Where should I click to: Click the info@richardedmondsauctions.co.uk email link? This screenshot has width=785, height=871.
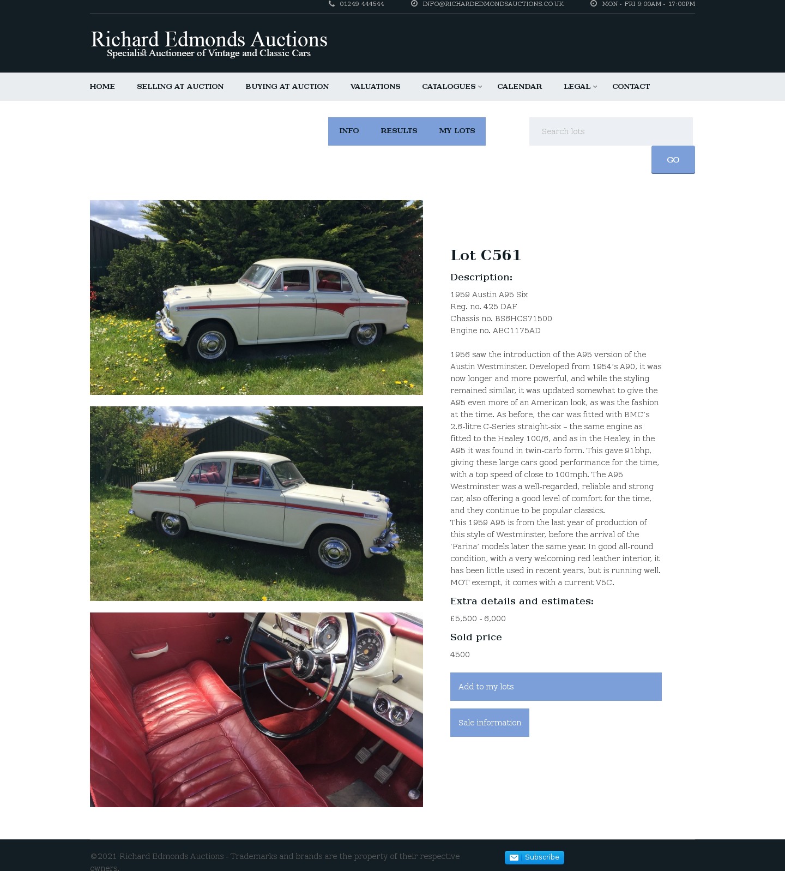tap(493, 4)
